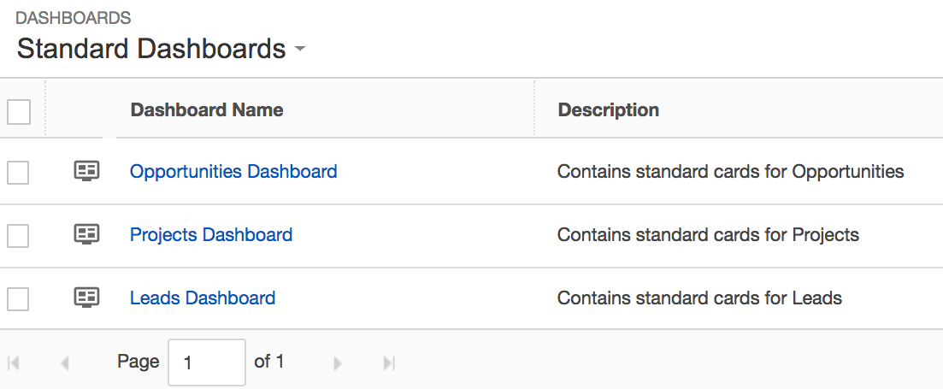Check the Projects Dashboard row checkbox
Image resolution: width=943 pixels, height=389 pixels.
coord(18,236)
